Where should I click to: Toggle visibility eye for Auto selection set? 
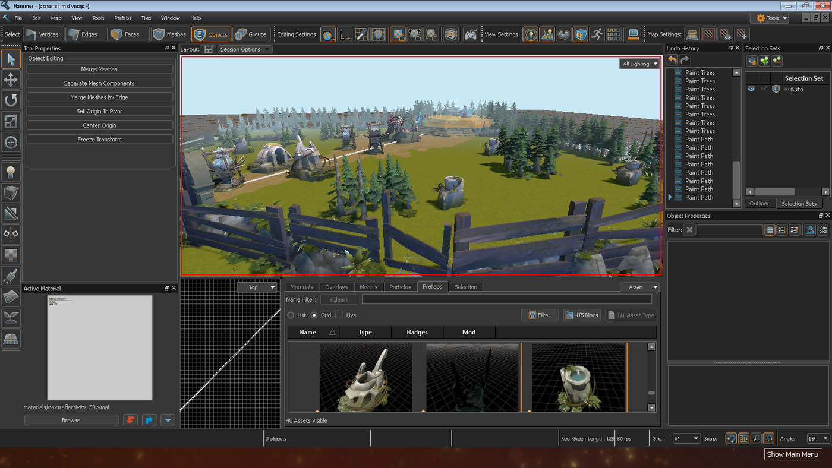751,89
